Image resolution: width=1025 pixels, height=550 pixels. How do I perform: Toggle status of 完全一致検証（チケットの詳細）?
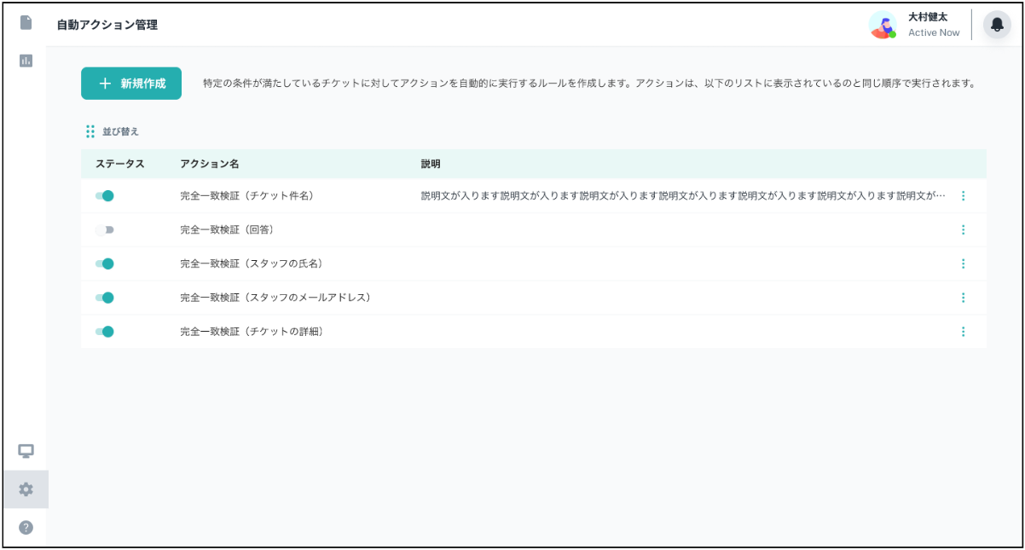click(105, 332)
